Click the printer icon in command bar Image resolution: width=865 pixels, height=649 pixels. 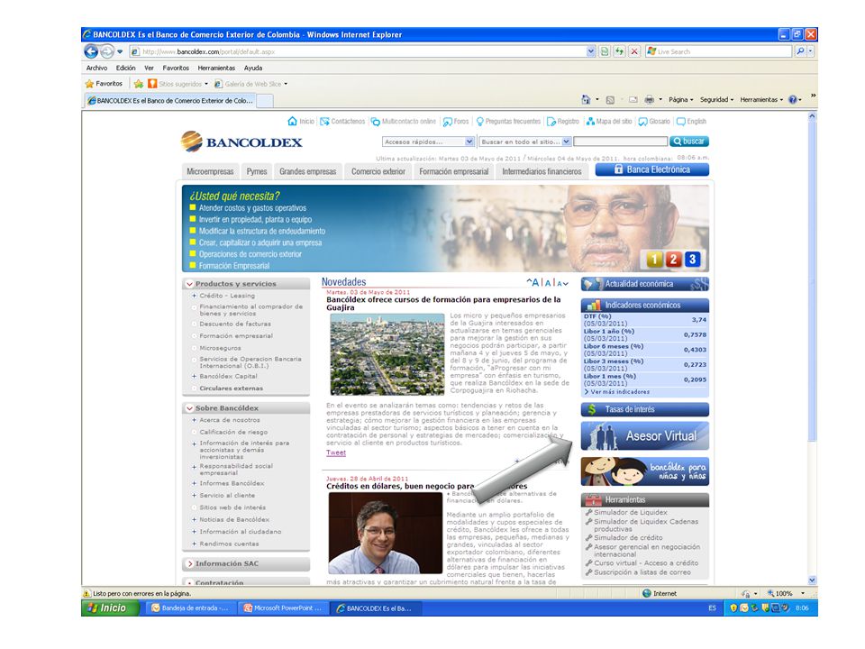650,100
